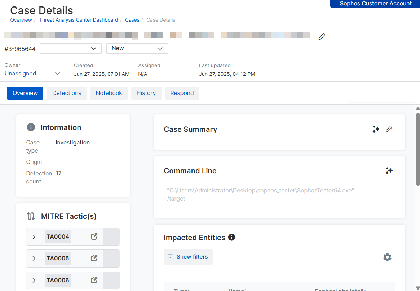Image resolution: width=420 pixels, height=291 pixels.
Task: Click the Show filters button
Action: tap(188, 257)
